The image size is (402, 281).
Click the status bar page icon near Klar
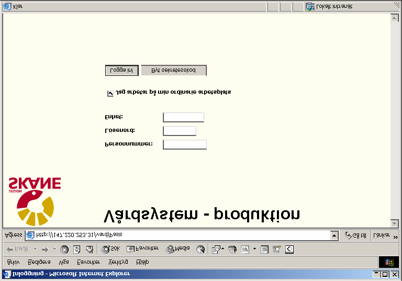[7, 7]
